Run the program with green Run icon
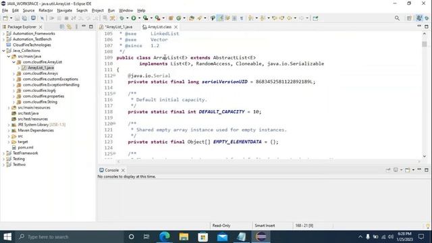The height and width of the screenshot is (243, 432). click(x=134, y=18)
